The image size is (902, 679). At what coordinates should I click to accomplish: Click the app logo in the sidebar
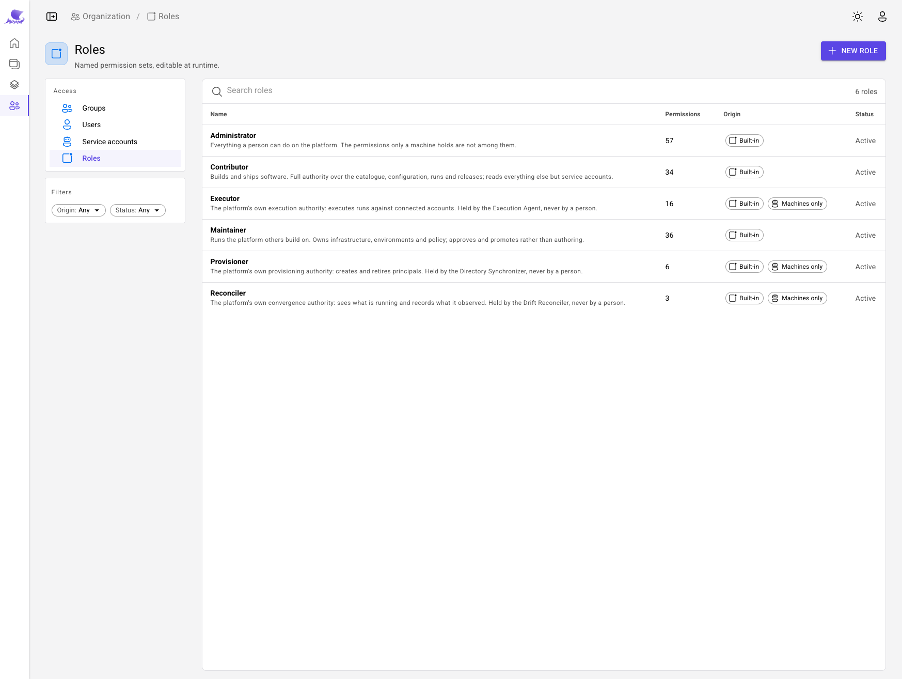pos(14,17)
